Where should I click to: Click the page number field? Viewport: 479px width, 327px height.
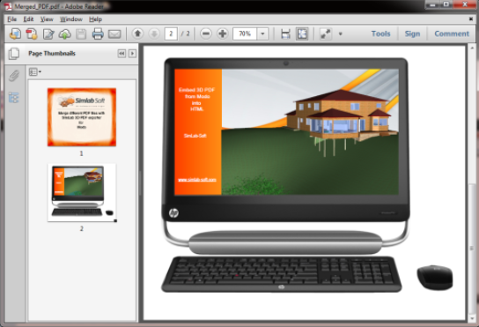coord(171,33)
